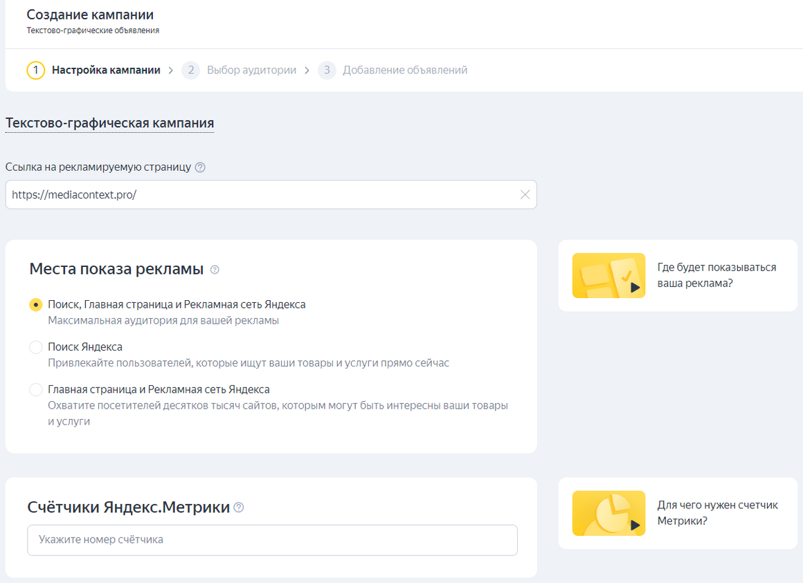Click the step 3 circle icon
The image size is (803, 583).
(x=327, y=70)
